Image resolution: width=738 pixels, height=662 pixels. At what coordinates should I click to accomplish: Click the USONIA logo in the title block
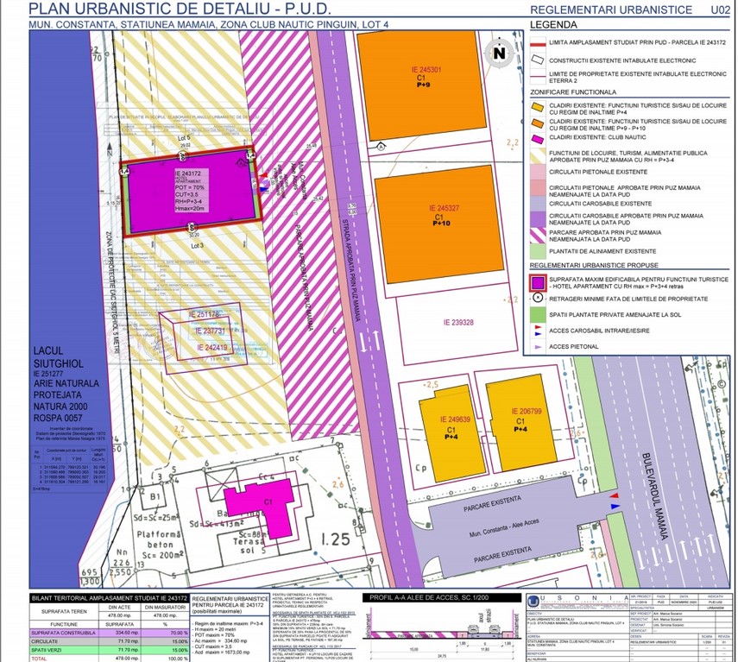click(x=533, y=602)
